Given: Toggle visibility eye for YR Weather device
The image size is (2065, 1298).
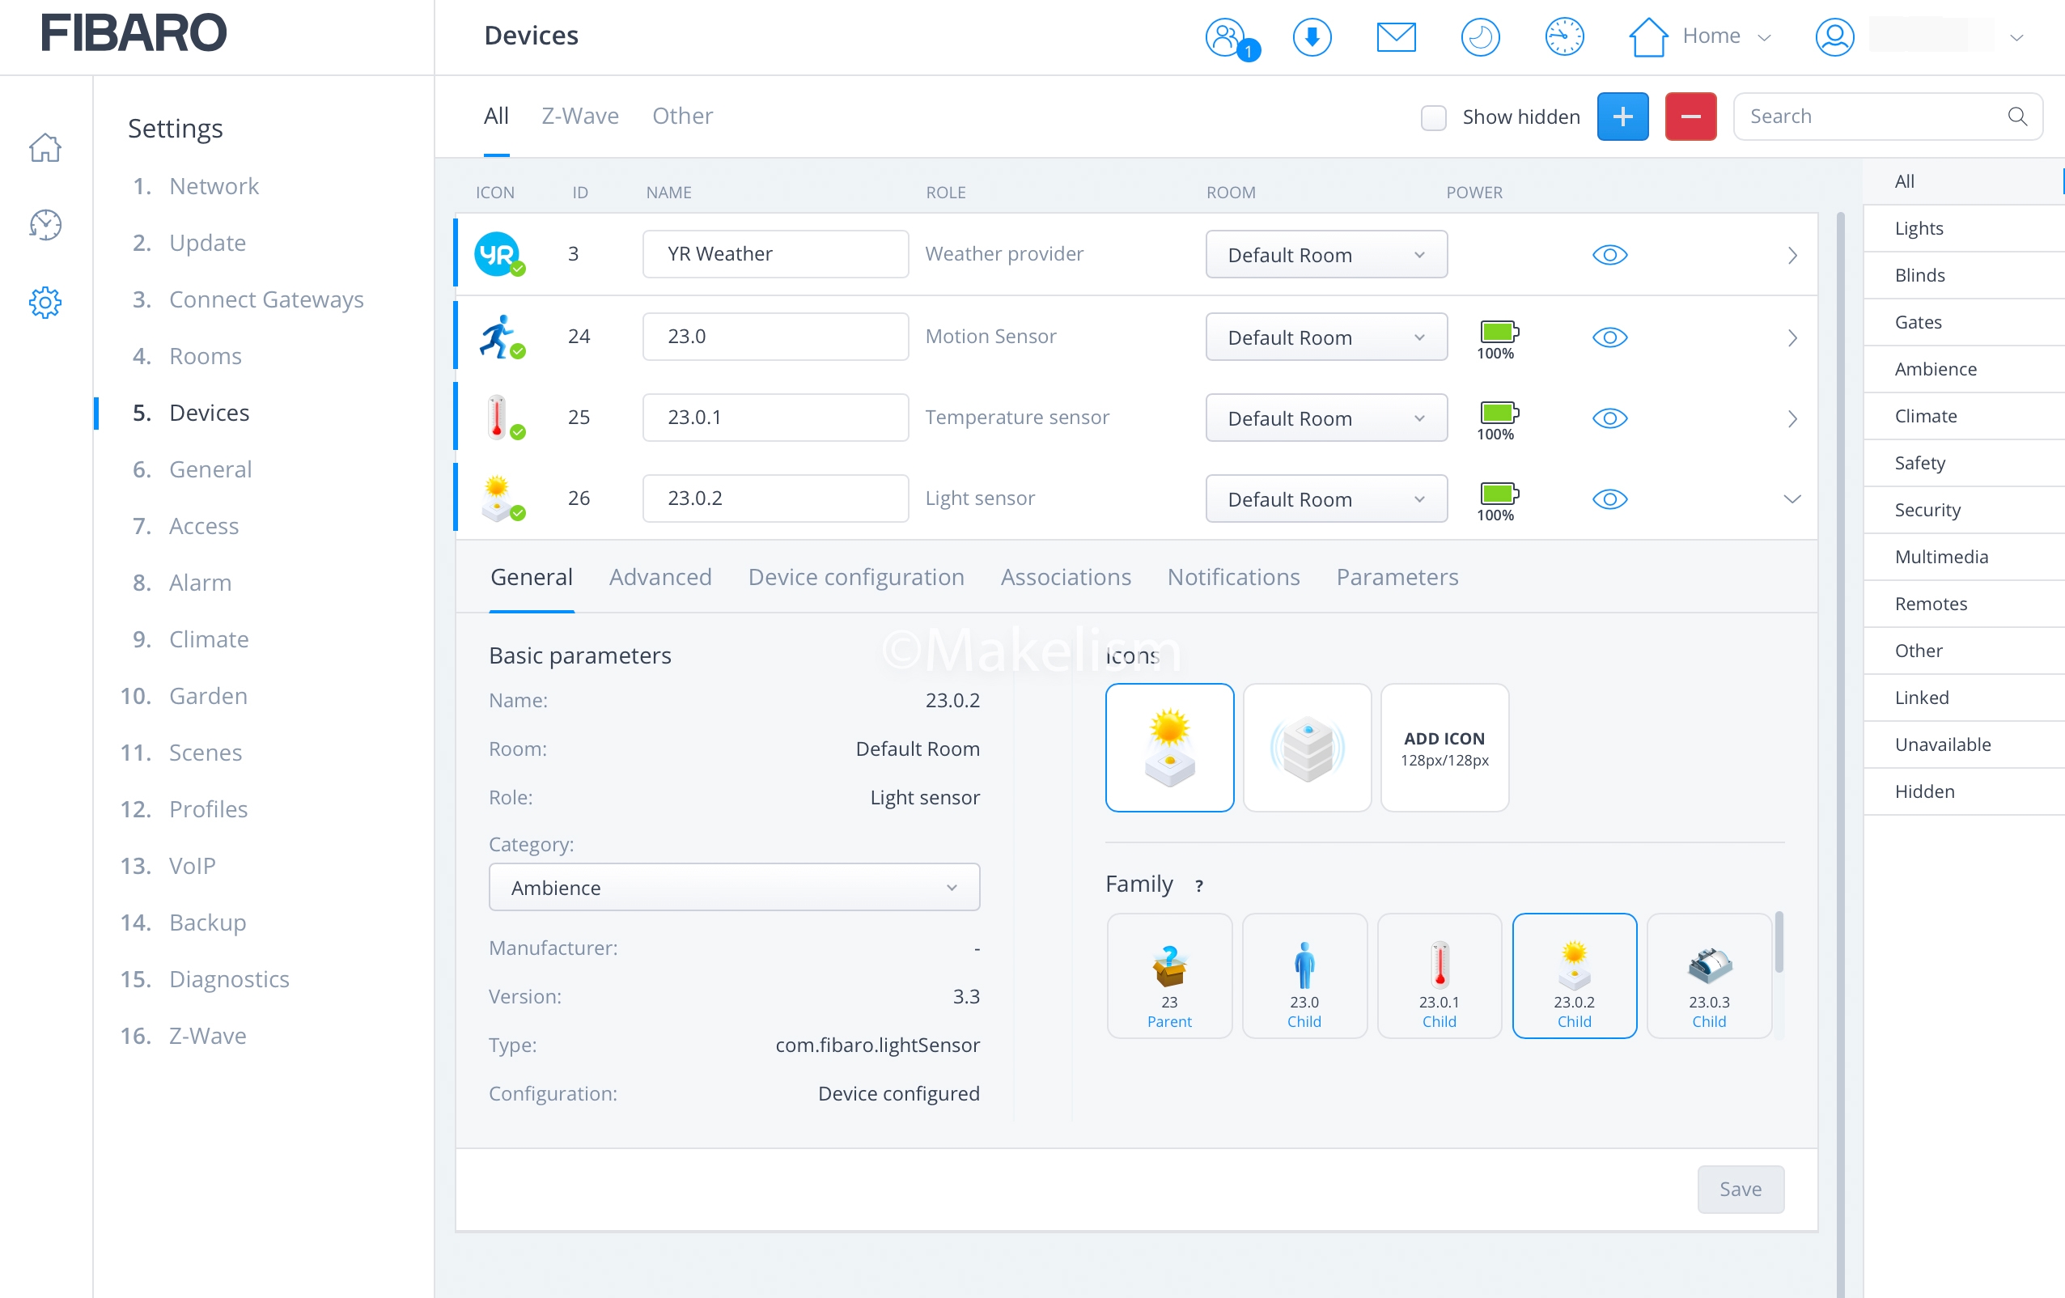Looking at the screenshot, I should pyautogui.click(x=1609, y=255).
